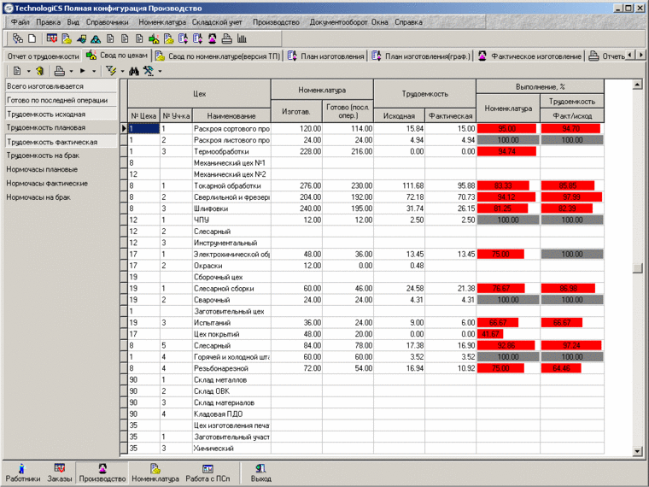Click the Исходная column header
Image resolution: width=649 pixels, height=487 pixels.
click(x=399, y=116)
